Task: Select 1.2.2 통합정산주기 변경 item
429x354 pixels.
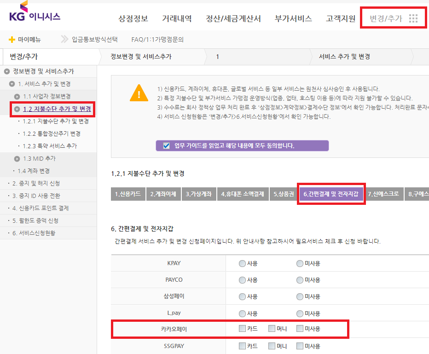Action: pyautogui.click(x=52, y=133)
